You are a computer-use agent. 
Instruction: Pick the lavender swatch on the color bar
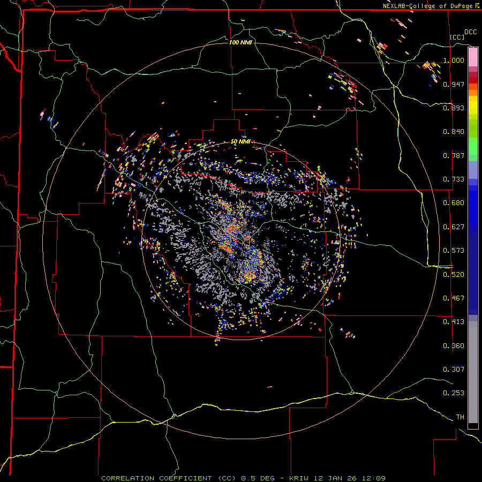(473, 170)
